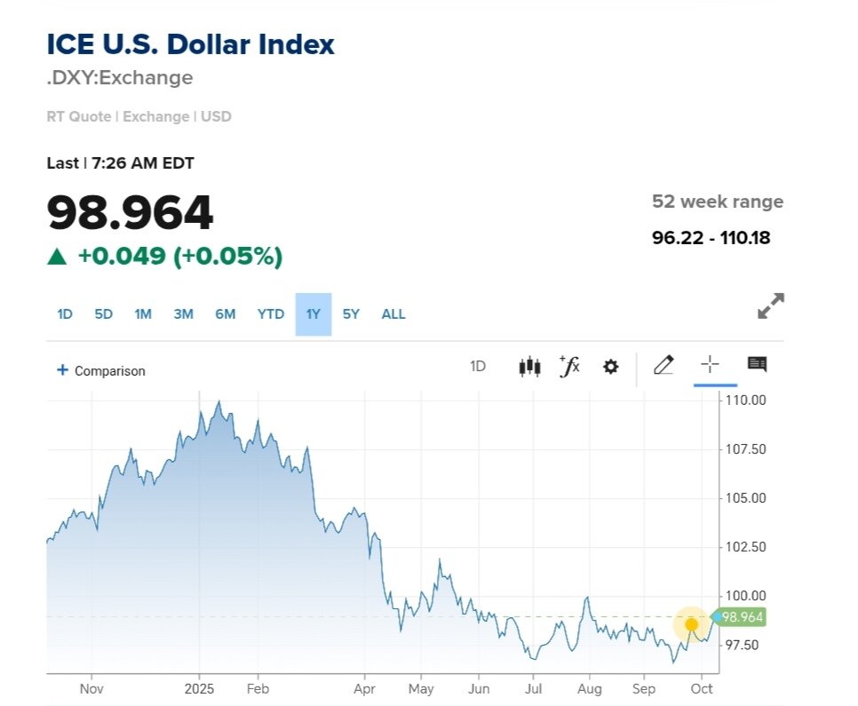This screenshot has width=858, height=706.
Task: Click the yellow data point marker on chart
Action: click(x=691, y=624)
